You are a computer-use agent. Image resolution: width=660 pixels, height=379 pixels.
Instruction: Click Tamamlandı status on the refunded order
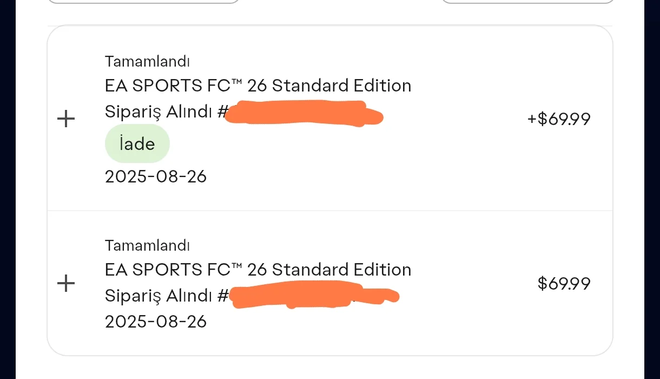[x=147, y=62]
